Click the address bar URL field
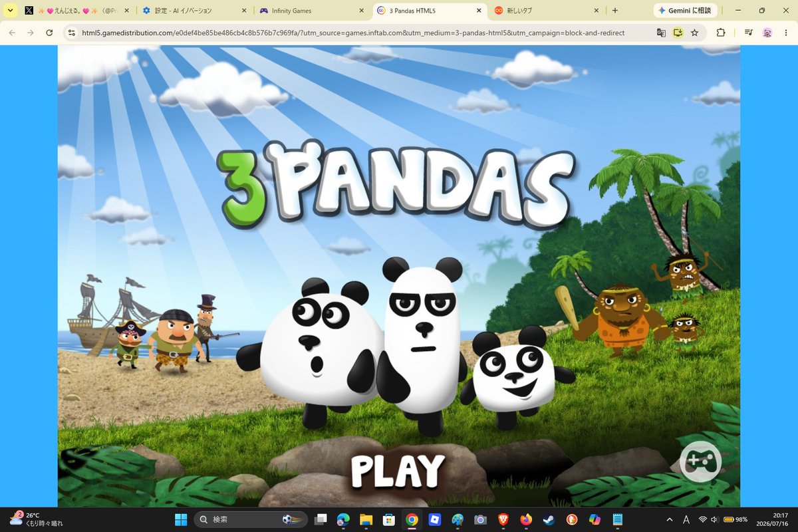 [353, 33]
